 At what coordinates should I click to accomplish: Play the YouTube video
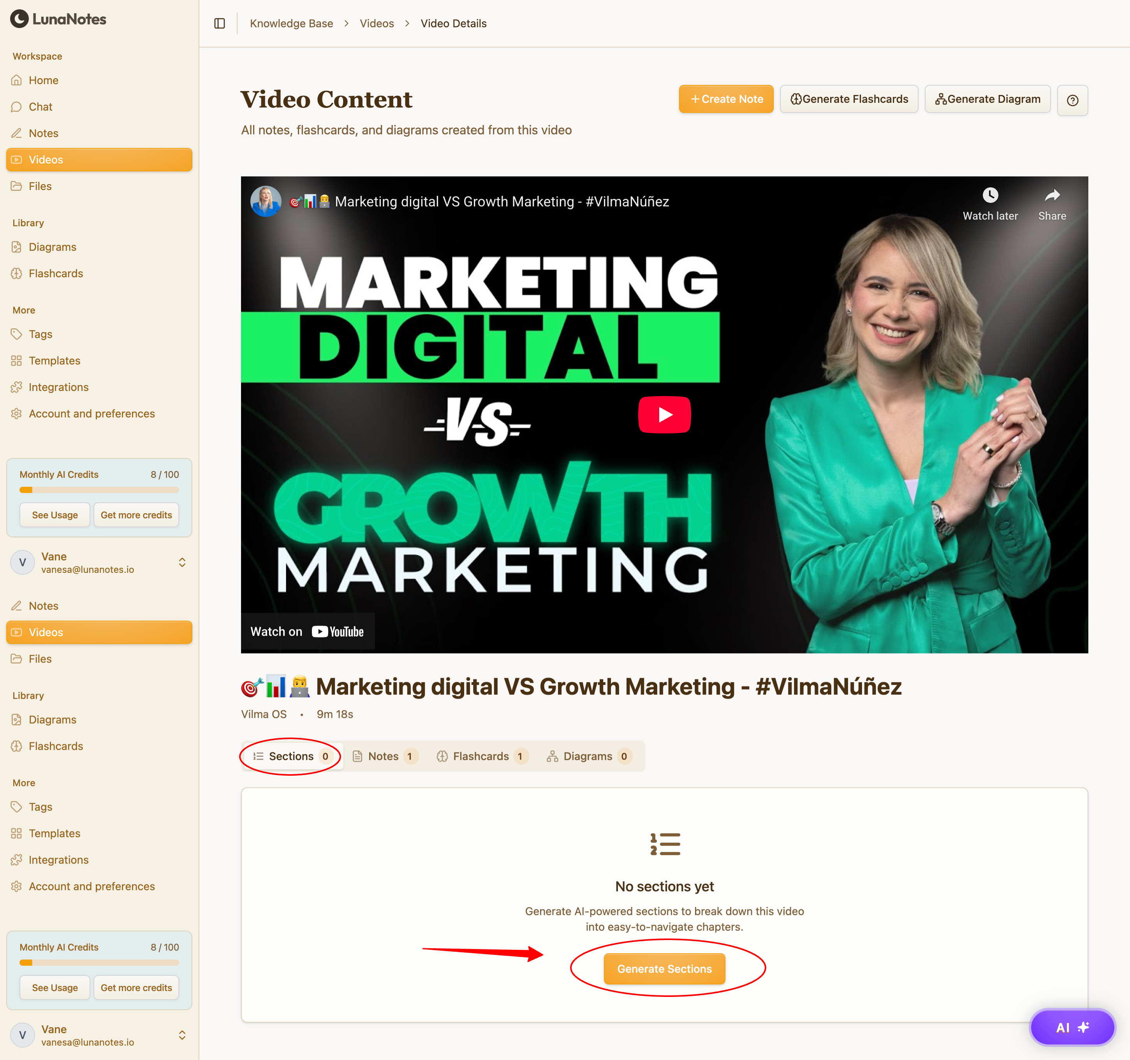(664, 414)
